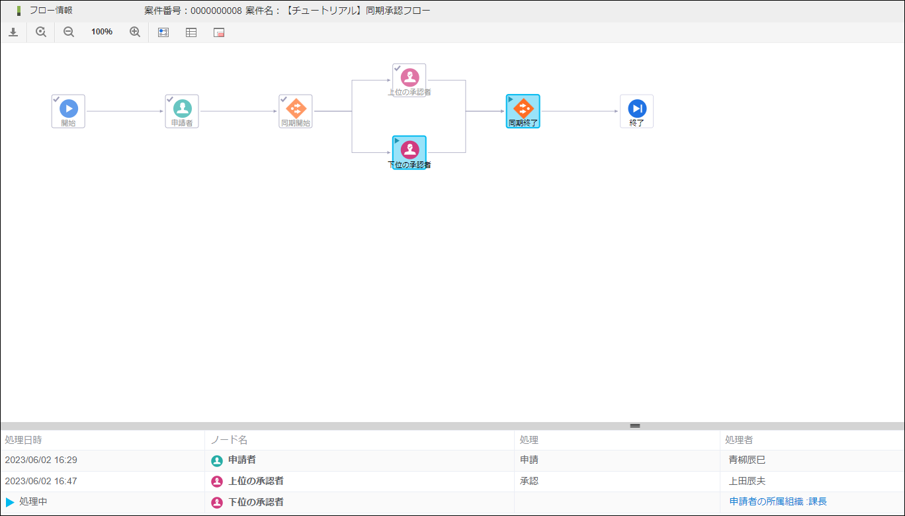Click the 2023/06/02 16:47 date cell

click(103, 481)
